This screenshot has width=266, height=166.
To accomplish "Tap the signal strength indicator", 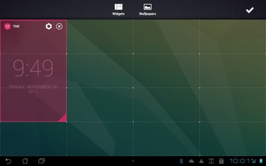I will 254,161.
